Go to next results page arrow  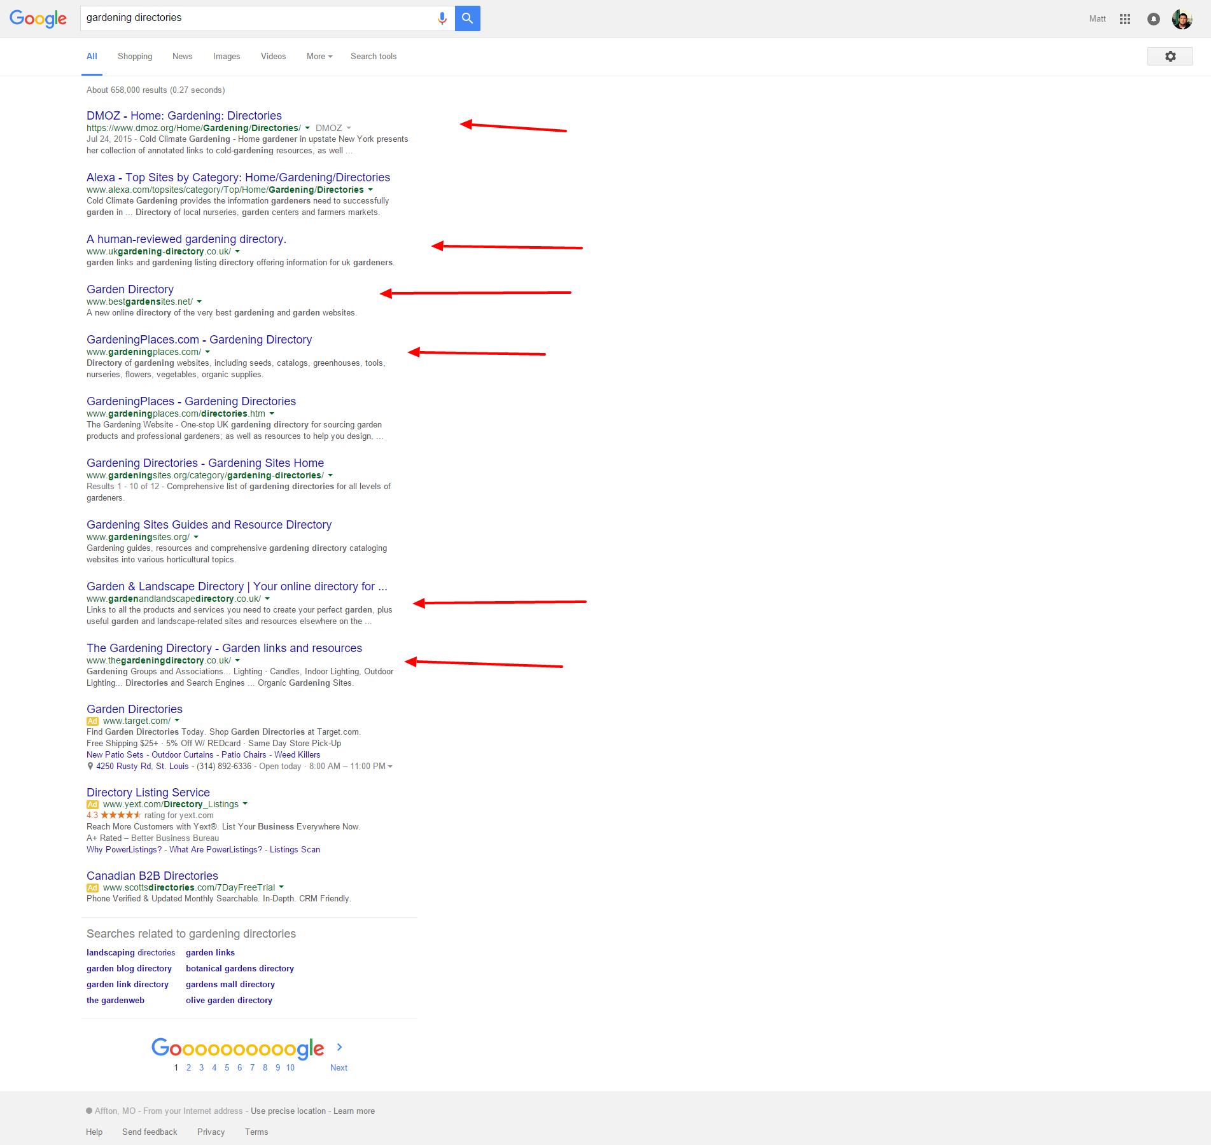pos(340,1047)
